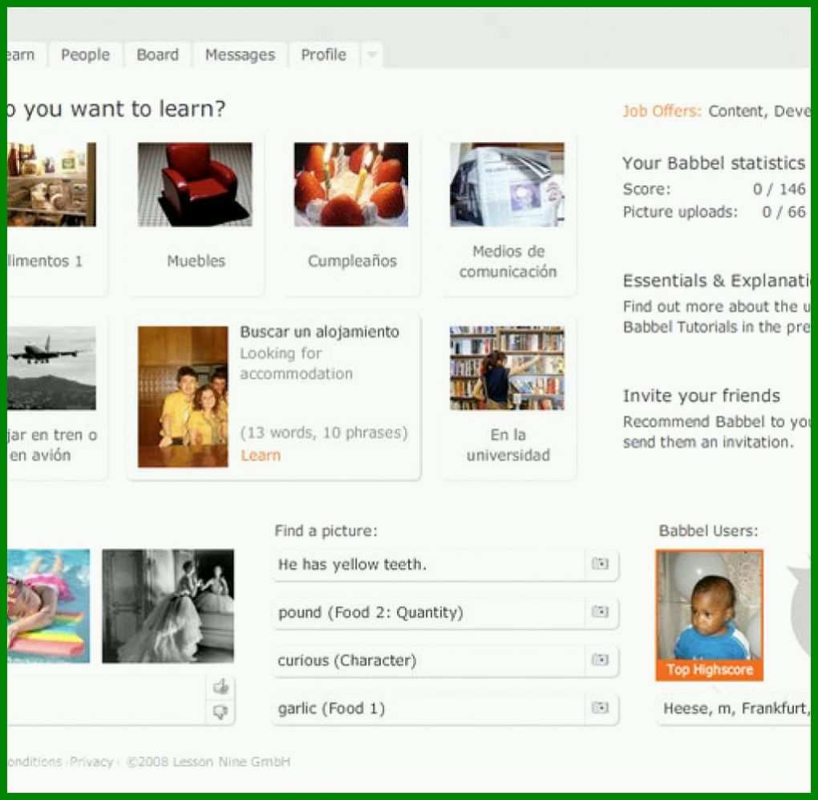818x800 pixels.
Task: Select 'pound (Food 2: Quantity)' row
Action: [x=446, y=612]
